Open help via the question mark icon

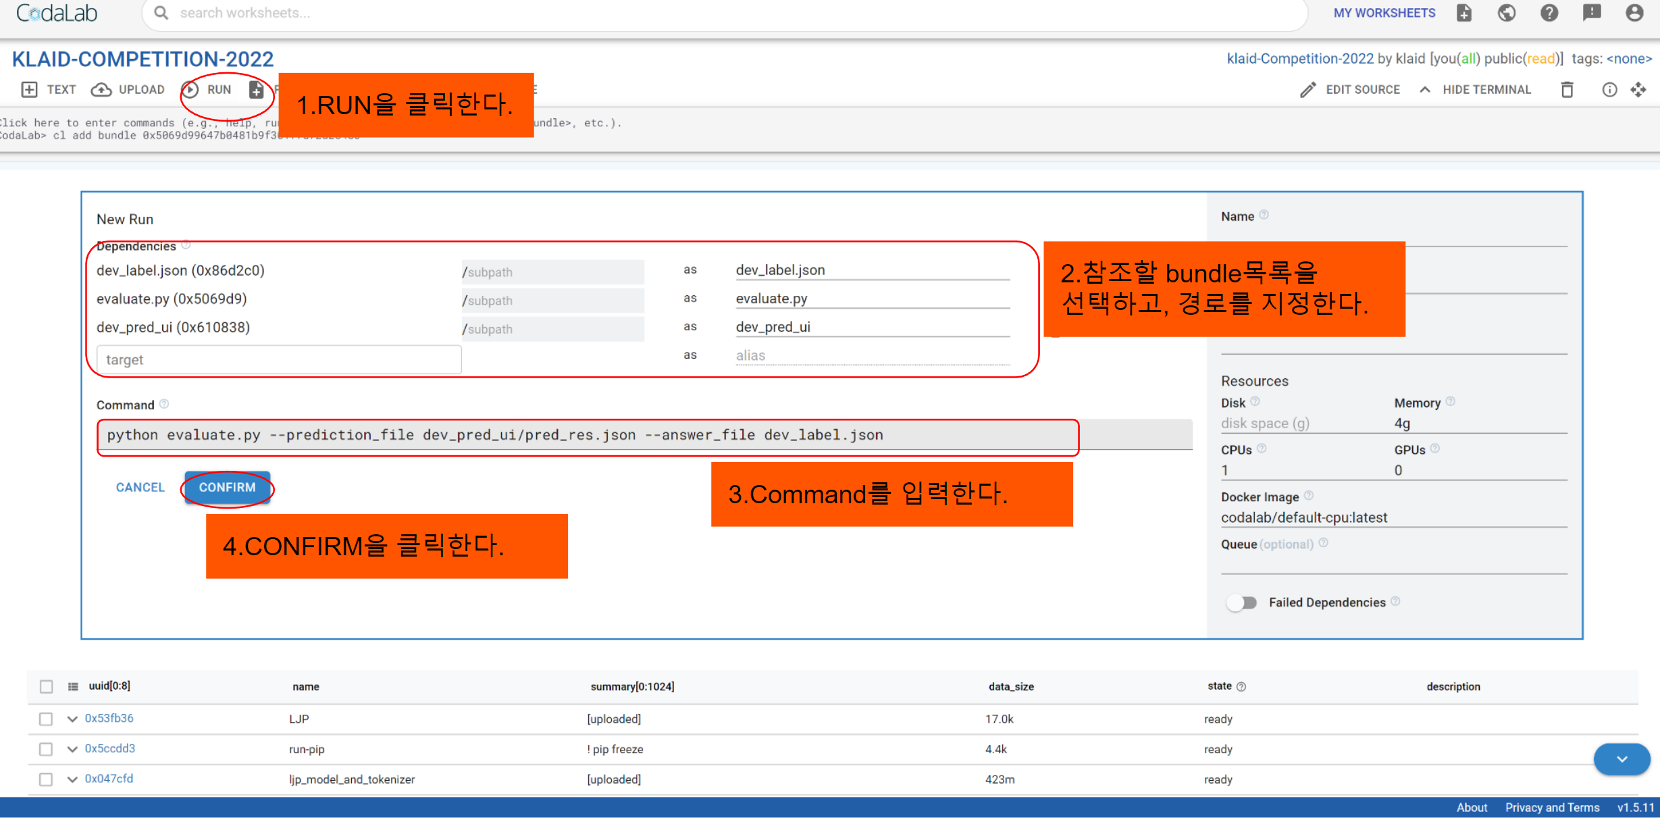tap(1549, 13)
